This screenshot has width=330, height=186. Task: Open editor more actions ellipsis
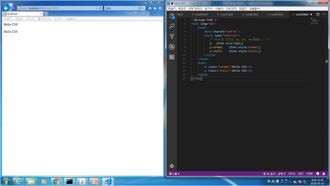(324, 14)
